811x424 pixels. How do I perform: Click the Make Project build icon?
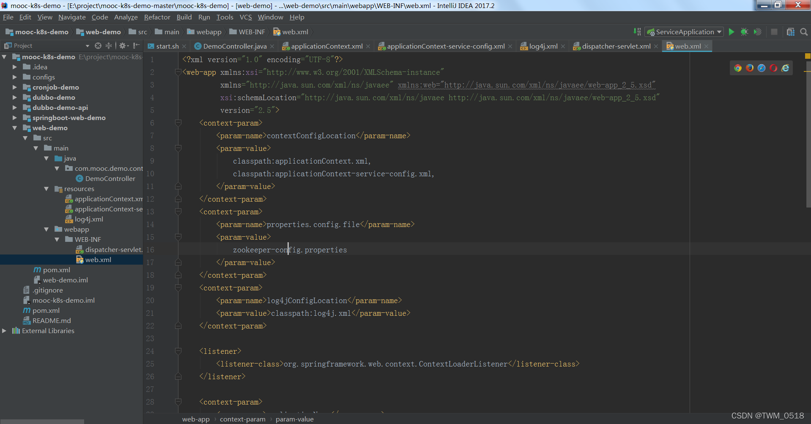(x=637, y=32)
